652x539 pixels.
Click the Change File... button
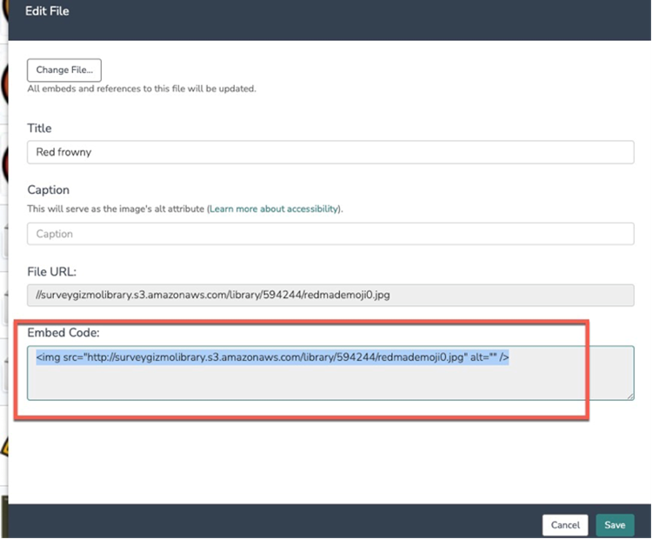(x=64, y=70)
